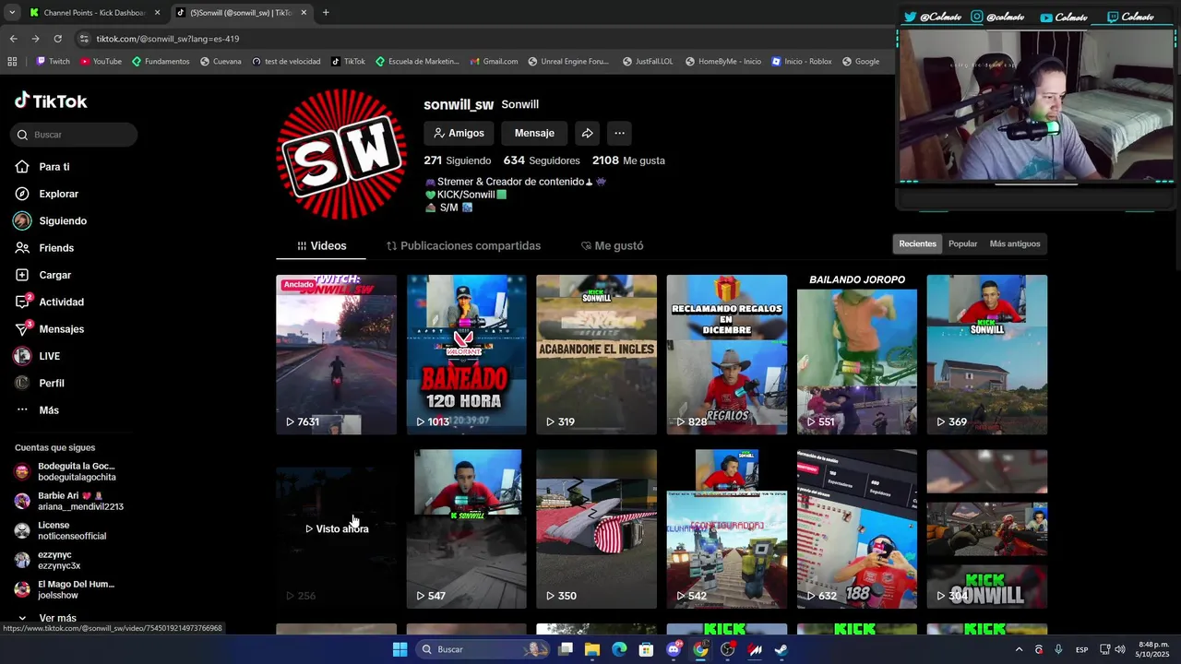Open Barbie Ari account
The width and height of the screenshot is (1181, 664).
click(68, 501)
